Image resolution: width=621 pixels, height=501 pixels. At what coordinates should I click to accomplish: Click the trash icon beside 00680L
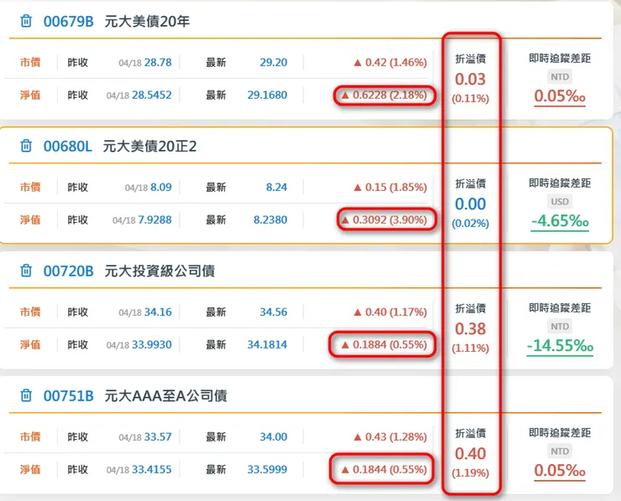(27, 147)
